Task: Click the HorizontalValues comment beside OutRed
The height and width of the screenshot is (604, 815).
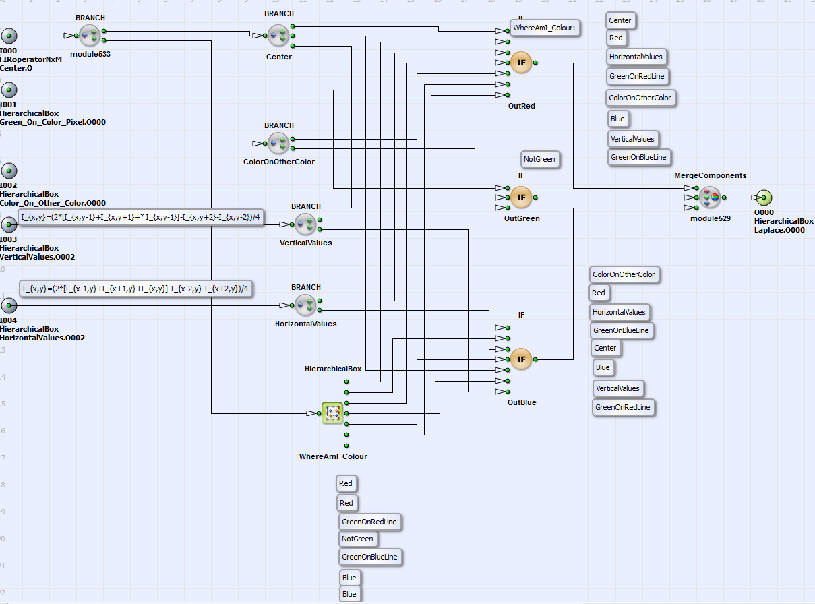Action: (636, 56)
